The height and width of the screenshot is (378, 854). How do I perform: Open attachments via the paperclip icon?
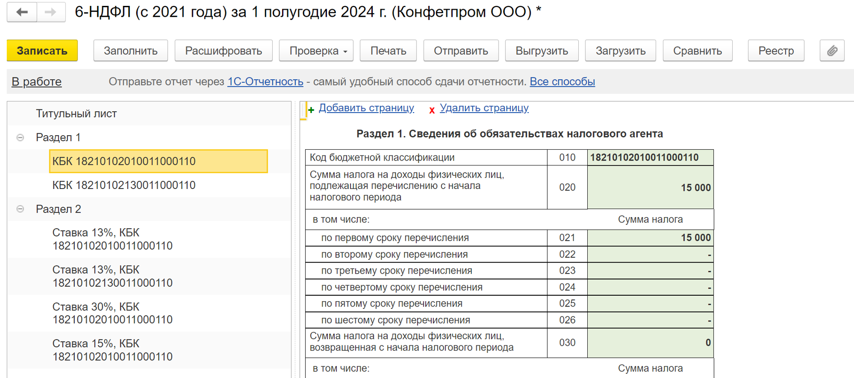pyautogui.click(x=832, y=51)
